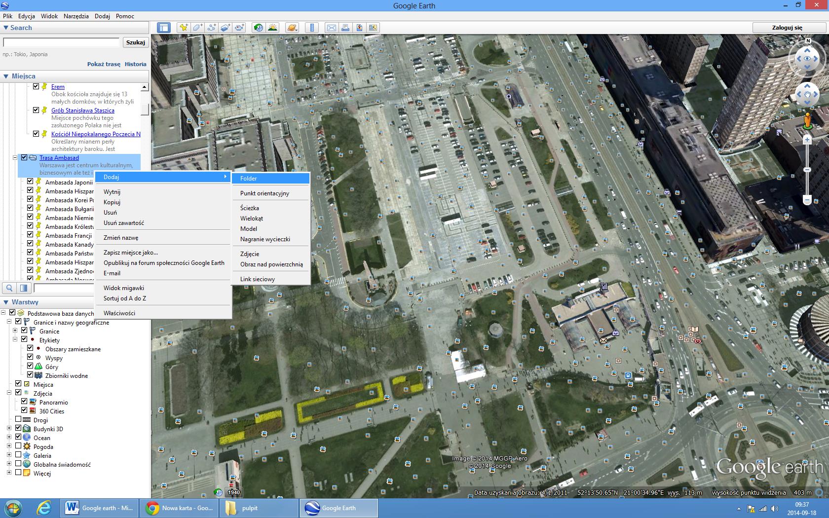Viewport: 829px width, 518px height.
Task: Click the print toolbar icon
Action: (x=345, y=28)
